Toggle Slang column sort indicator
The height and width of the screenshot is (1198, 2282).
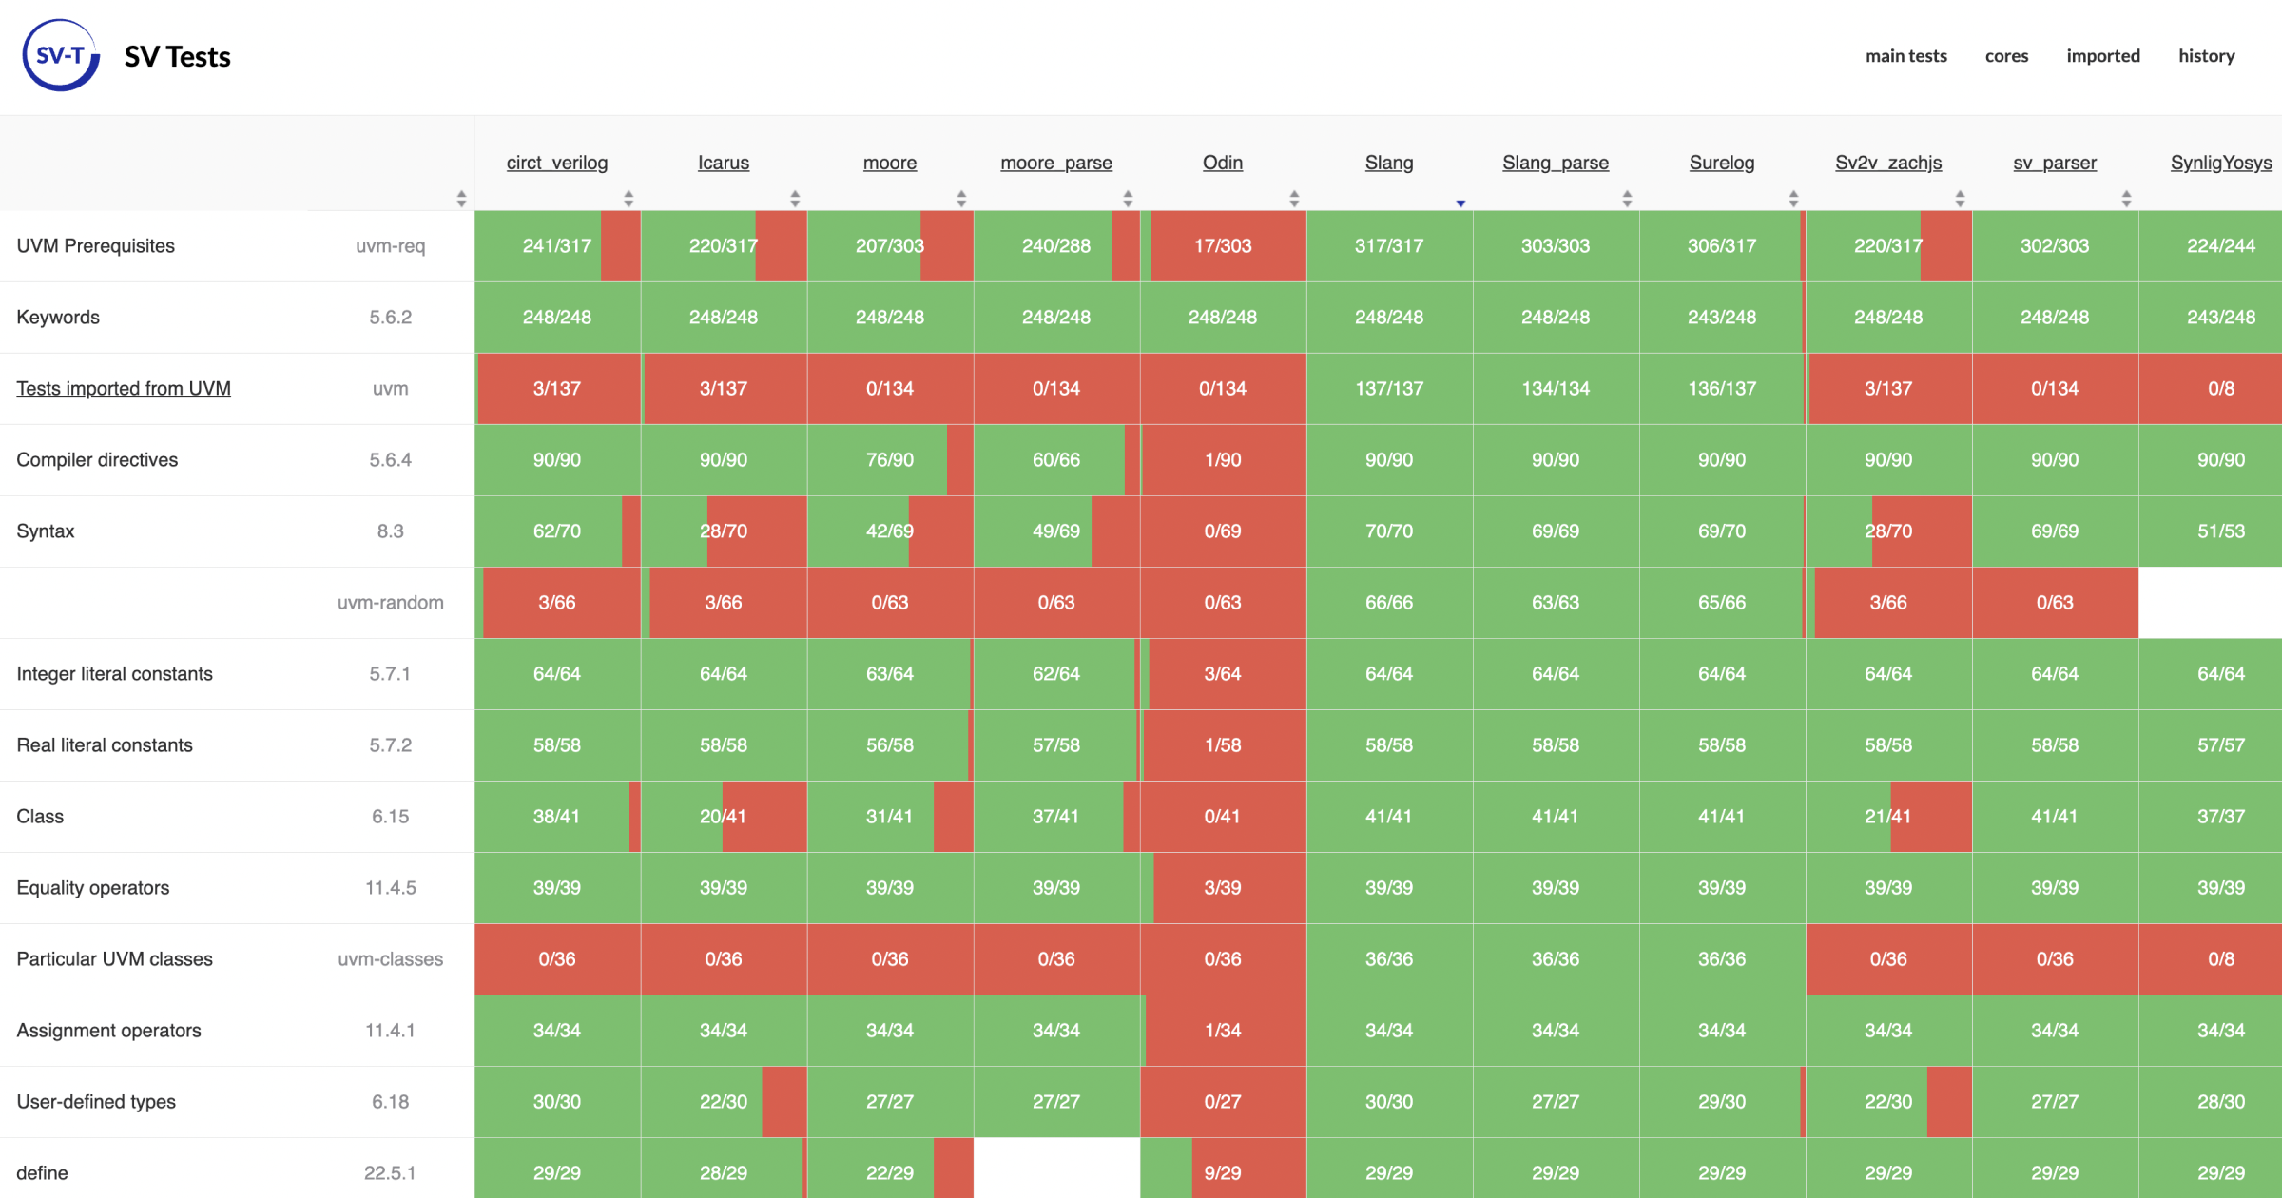[1460, 203]
